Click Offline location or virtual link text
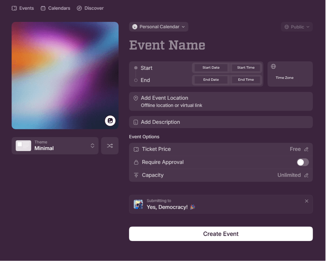Image resolution: width=326 pixels, height=261 pixels. 172,106
